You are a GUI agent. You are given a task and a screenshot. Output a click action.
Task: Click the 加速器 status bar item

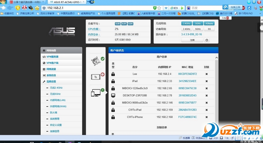(x=185, y=138)
